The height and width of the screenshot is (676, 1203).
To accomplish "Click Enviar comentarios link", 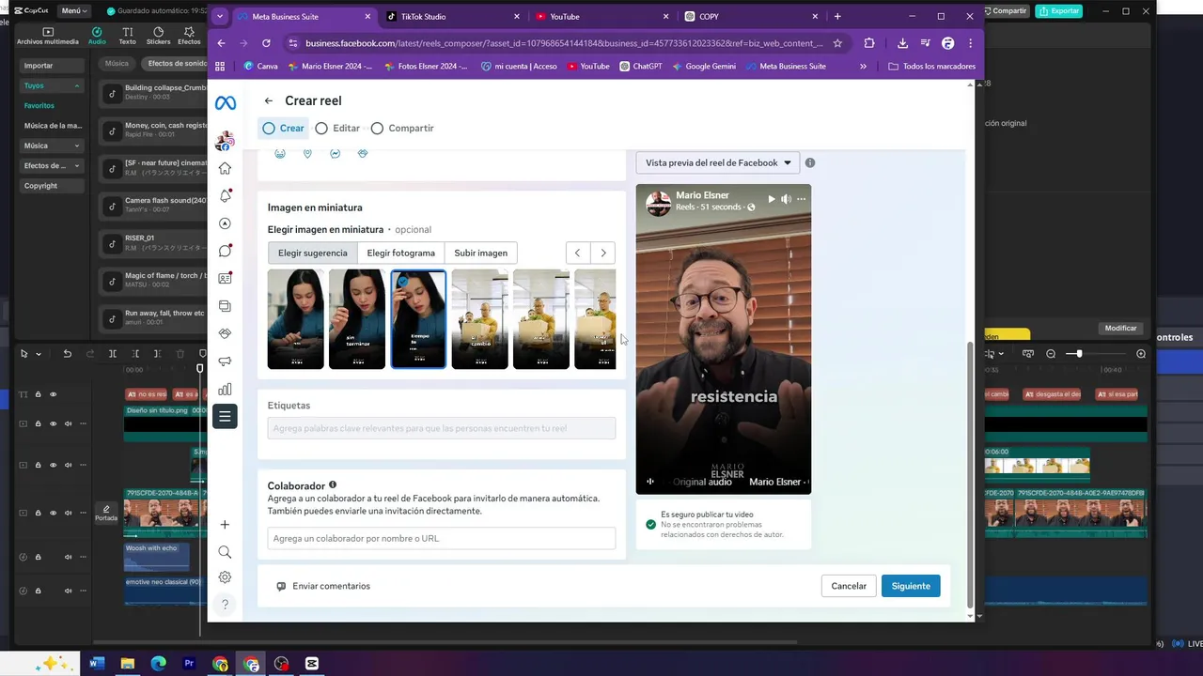I will (323, 586).
